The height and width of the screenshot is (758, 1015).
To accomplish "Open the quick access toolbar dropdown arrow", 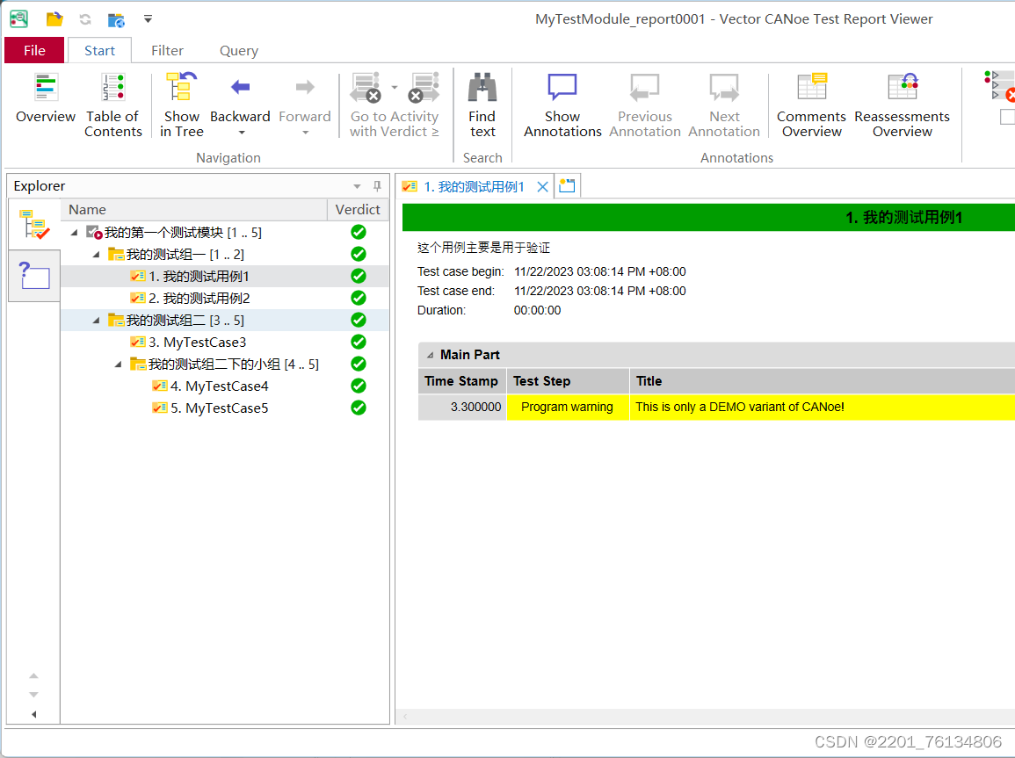I will 149,18.
